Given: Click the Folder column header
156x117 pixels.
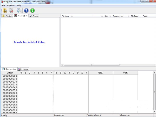Looking at the screenshot, I should click(145, 16).
